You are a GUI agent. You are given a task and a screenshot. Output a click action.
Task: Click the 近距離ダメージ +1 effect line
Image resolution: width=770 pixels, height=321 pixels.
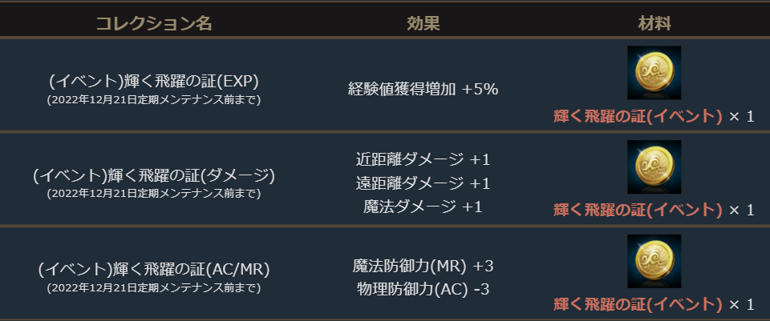pos(423,158)
